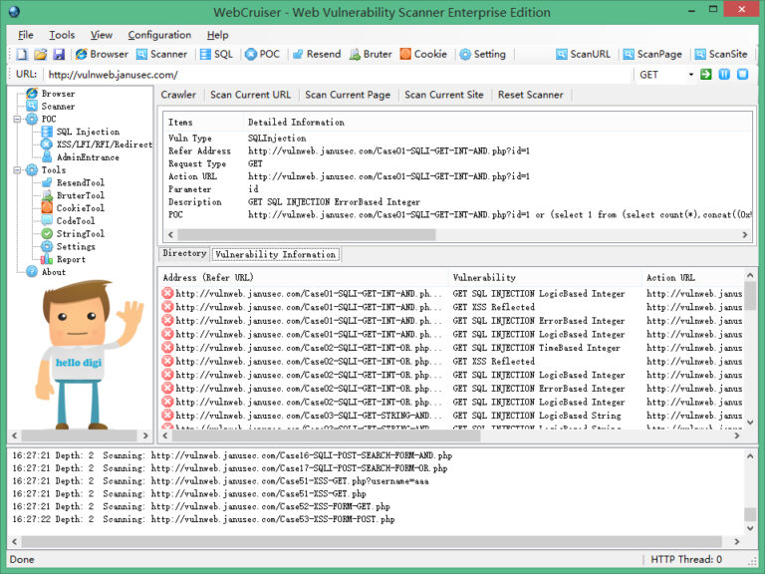Open Setting from the toolbar

point(482,54)
